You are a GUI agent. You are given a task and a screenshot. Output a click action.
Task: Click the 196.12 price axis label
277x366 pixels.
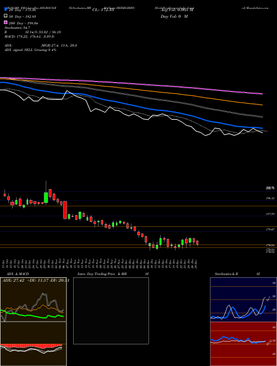pos(270,198)
